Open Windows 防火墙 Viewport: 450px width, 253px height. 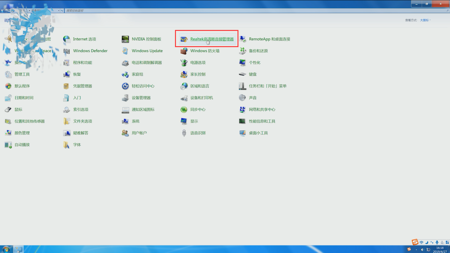[x=200, y=51]
